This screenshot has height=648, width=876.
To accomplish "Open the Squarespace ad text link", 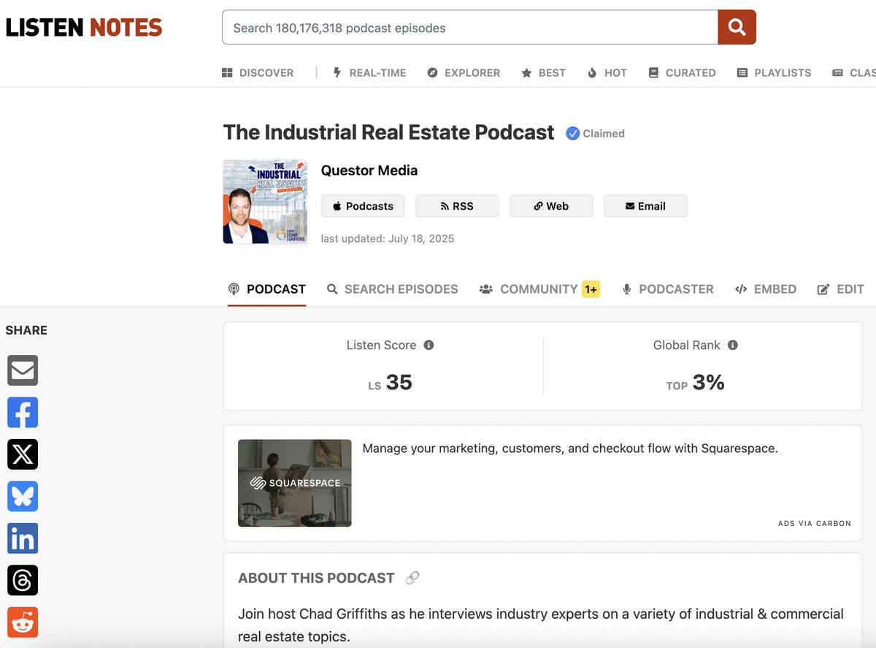I will pos(570,449).
